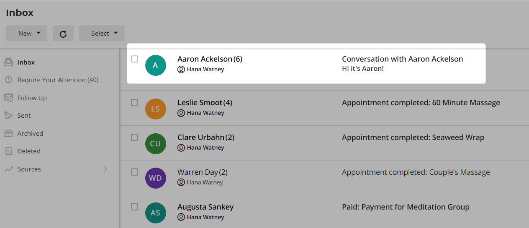Click the Deleted trash icon
529x228 pixels.
(x=8, y=151)
